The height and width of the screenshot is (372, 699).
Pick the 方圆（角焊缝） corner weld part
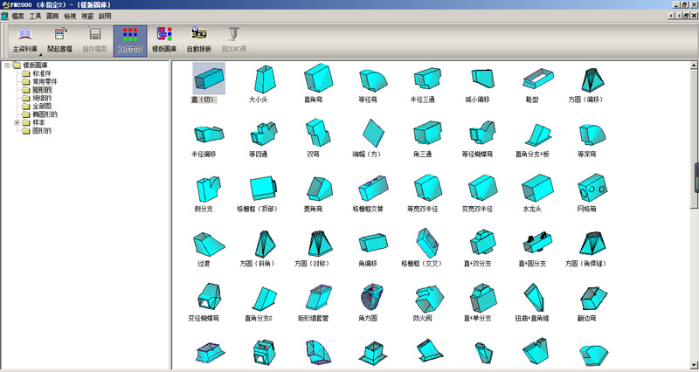[592, 244]
